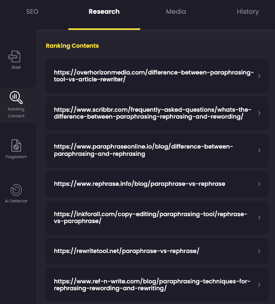Screen dimensions: 275x304
Task: Expand the paraphraseonline.io result chevron
Action: click(259, 151)
